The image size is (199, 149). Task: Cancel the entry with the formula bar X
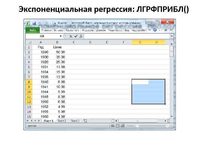point(71,36)
